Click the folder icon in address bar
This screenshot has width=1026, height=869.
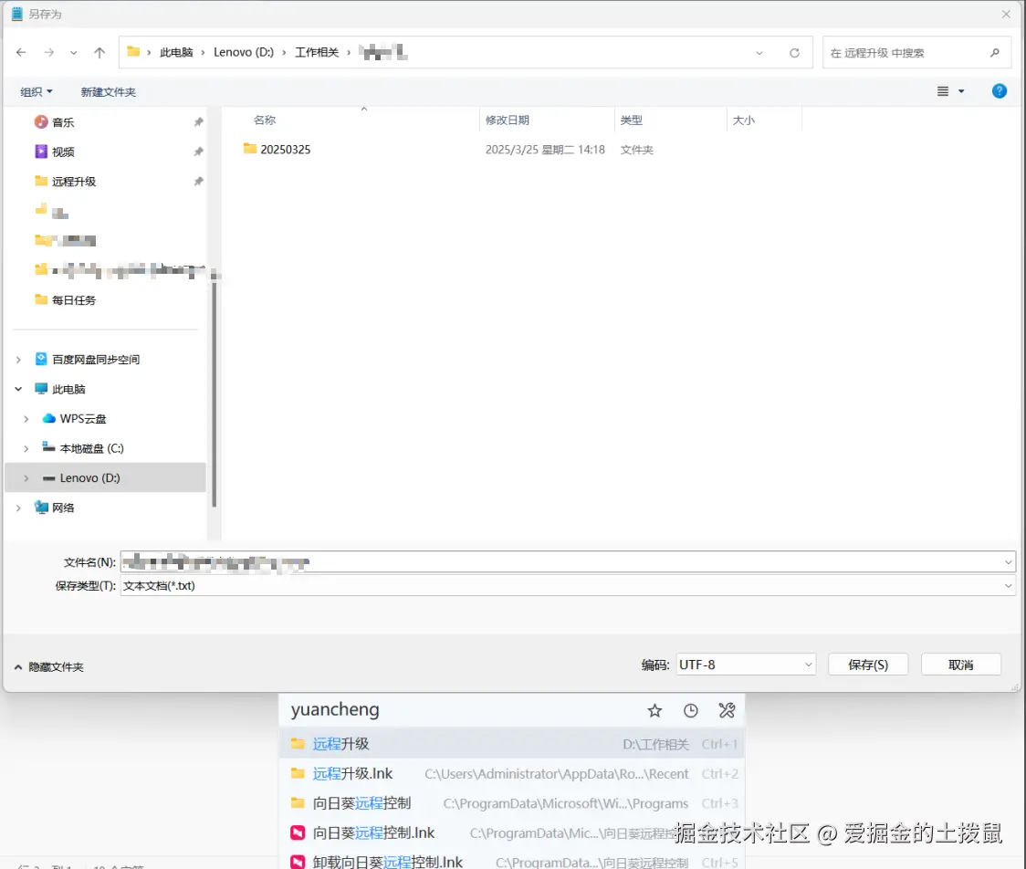(133, 52)
